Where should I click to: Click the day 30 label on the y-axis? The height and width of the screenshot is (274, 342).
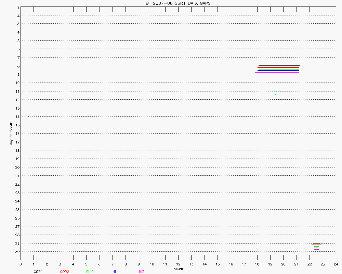click(16, 252)
